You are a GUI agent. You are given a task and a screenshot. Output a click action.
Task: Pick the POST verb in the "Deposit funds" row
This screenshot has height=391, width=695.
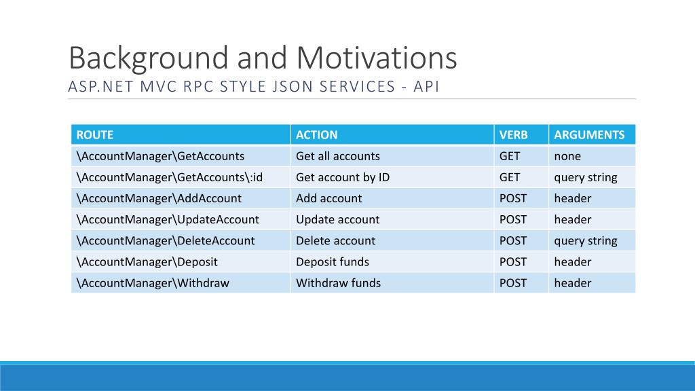click(x=521, y=261)
